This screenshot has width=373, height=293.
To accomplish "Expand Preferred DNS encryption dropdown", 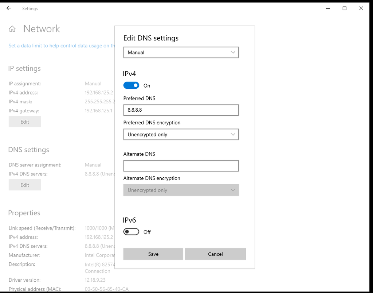I will pos(181,135).
